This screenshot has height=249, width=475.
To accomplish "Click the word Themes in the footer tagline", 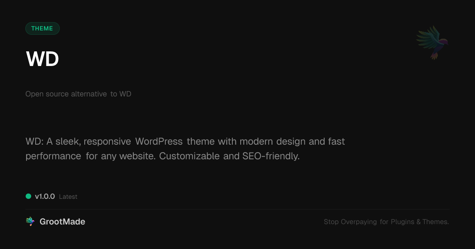I will (x=435, y=222).
